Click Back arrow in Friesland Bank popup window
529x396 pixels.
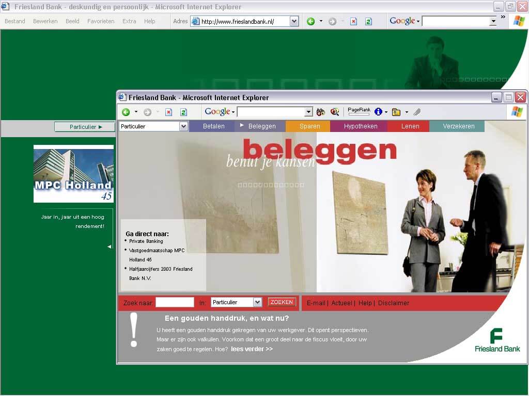click(126, 112)
